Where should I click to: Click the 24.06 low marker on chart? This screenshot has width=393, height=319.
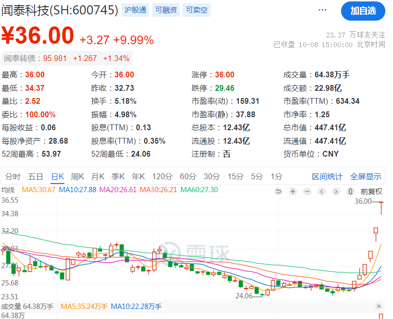tap(244, 296)
